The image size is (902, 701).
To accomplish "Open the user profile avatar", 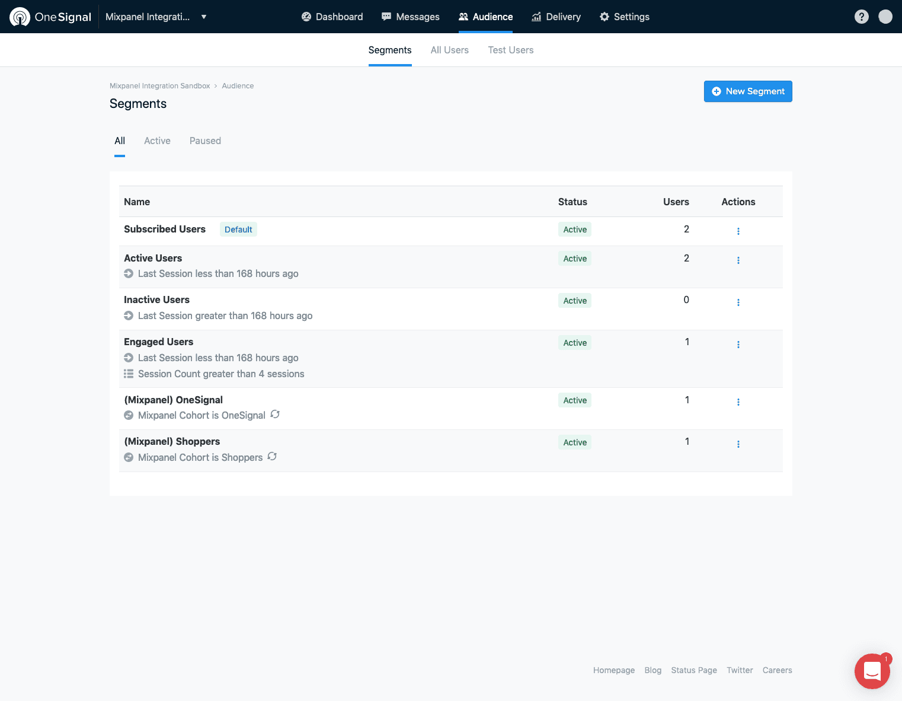I will (885, 17).
